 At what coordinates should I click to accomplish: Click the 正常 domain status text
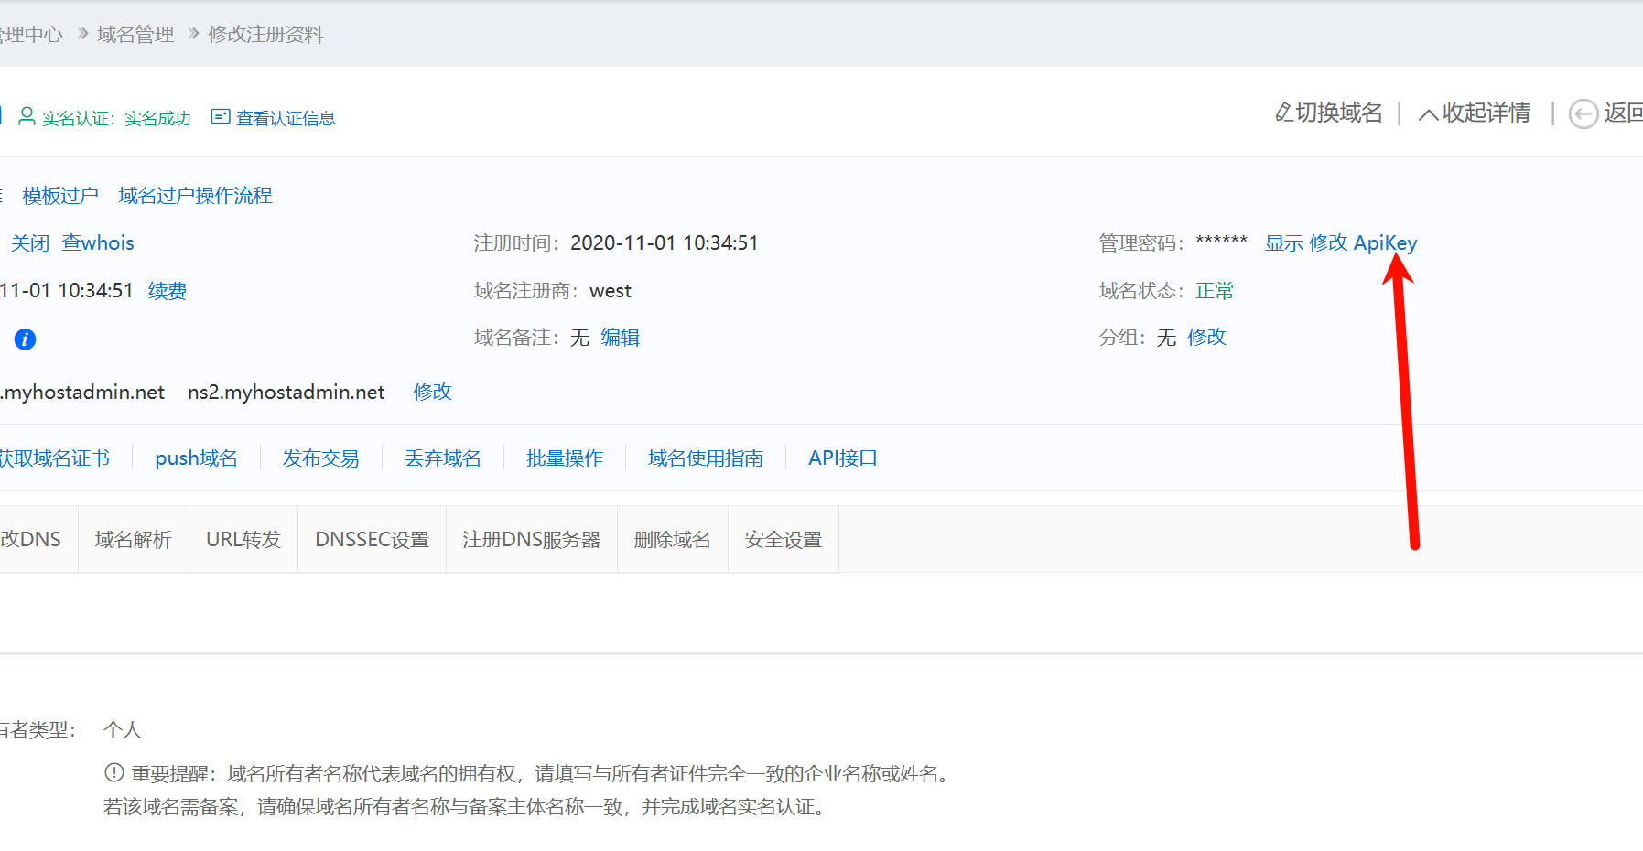click(x=1215, y=291)
